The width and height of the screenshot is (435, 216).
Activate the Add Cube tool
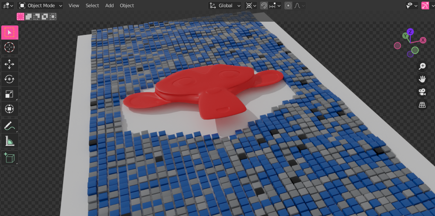[10, 158]
